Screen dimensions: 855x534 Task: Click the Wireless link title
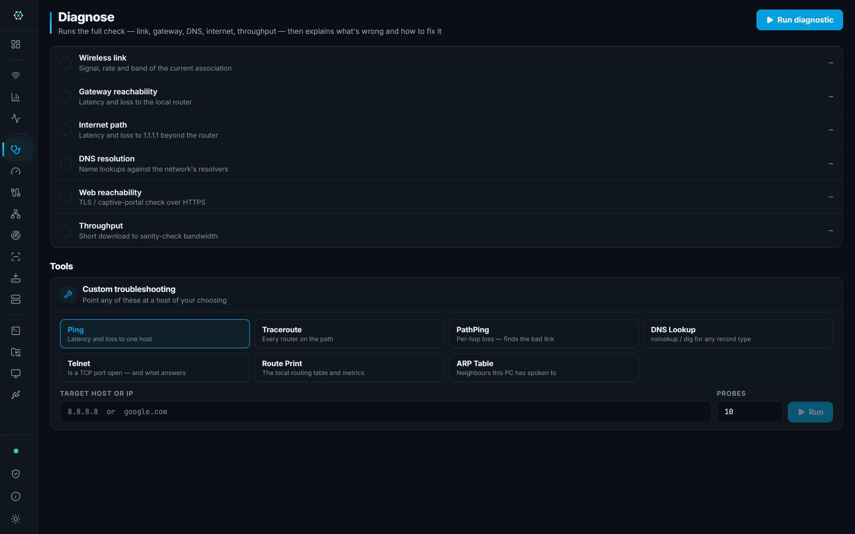(102, 58)
